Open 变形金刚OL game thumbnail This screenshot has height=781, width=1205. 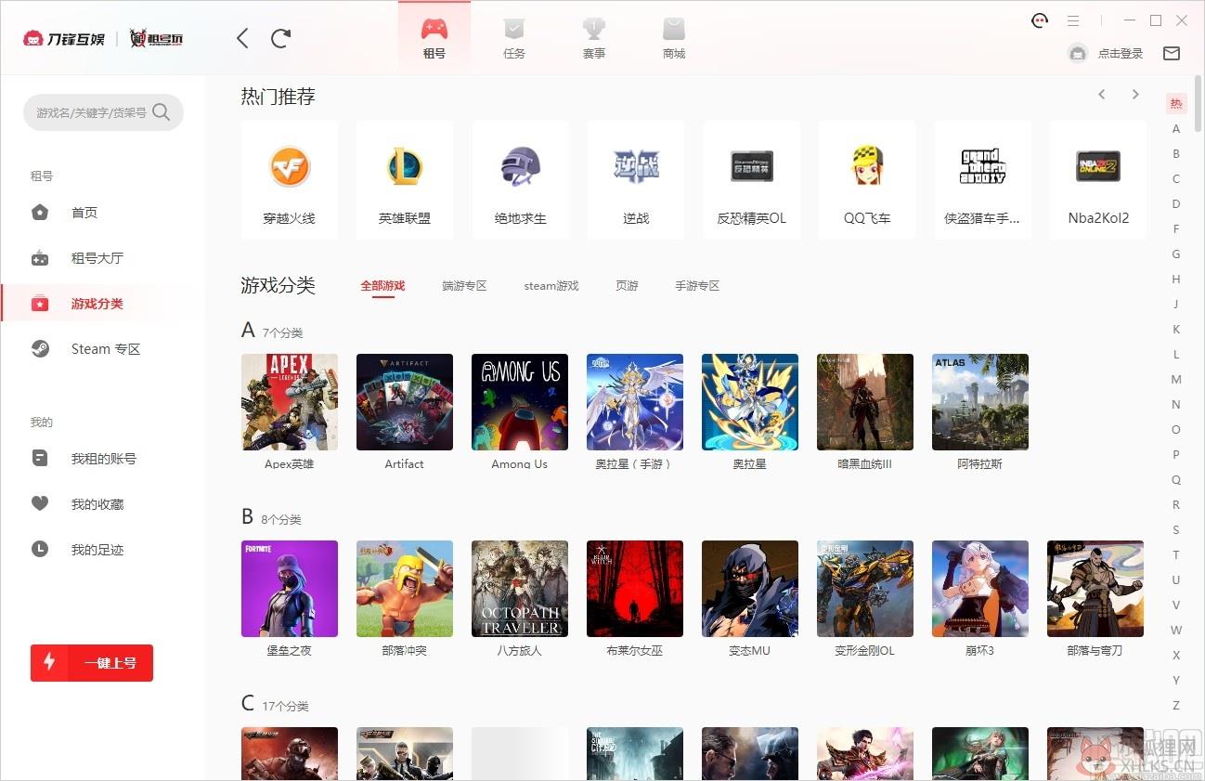click(x=865, y=589)
